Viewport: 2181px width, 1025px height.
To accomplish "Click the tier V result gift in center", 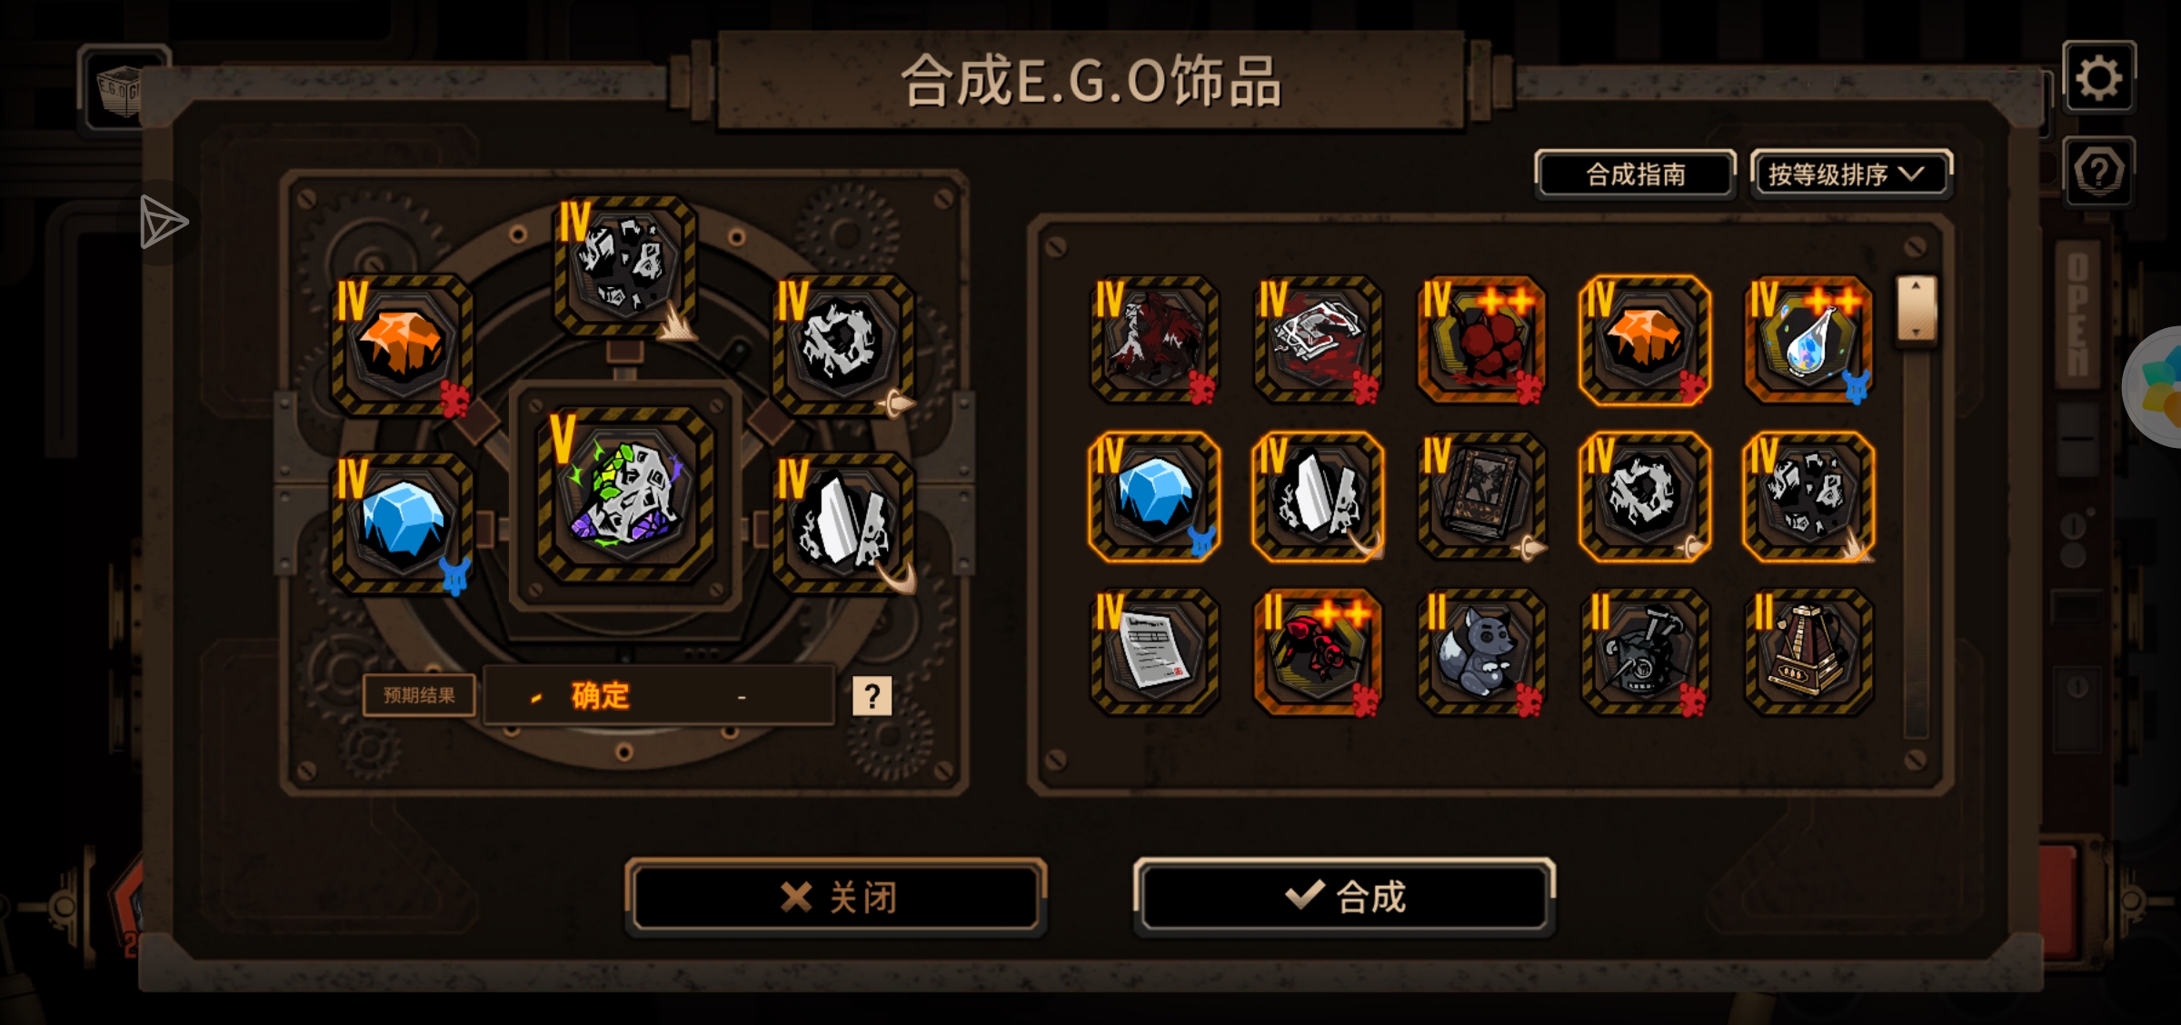I will point(625,494).
